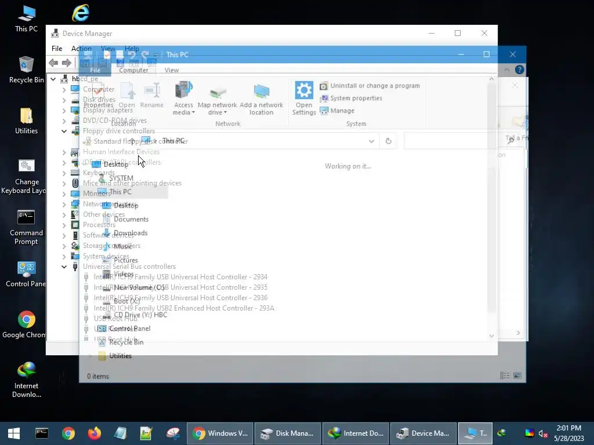594x445 pixels.
Task: Select Mice and other pointing devices
Action: click(x=132, y=183)
